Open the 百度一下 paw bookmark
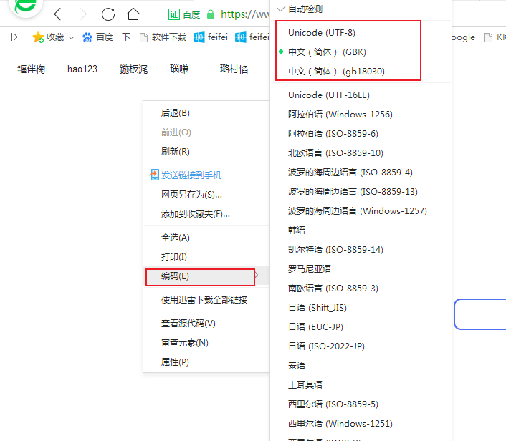This screenshot has width=506, height=441. [87, 37]
